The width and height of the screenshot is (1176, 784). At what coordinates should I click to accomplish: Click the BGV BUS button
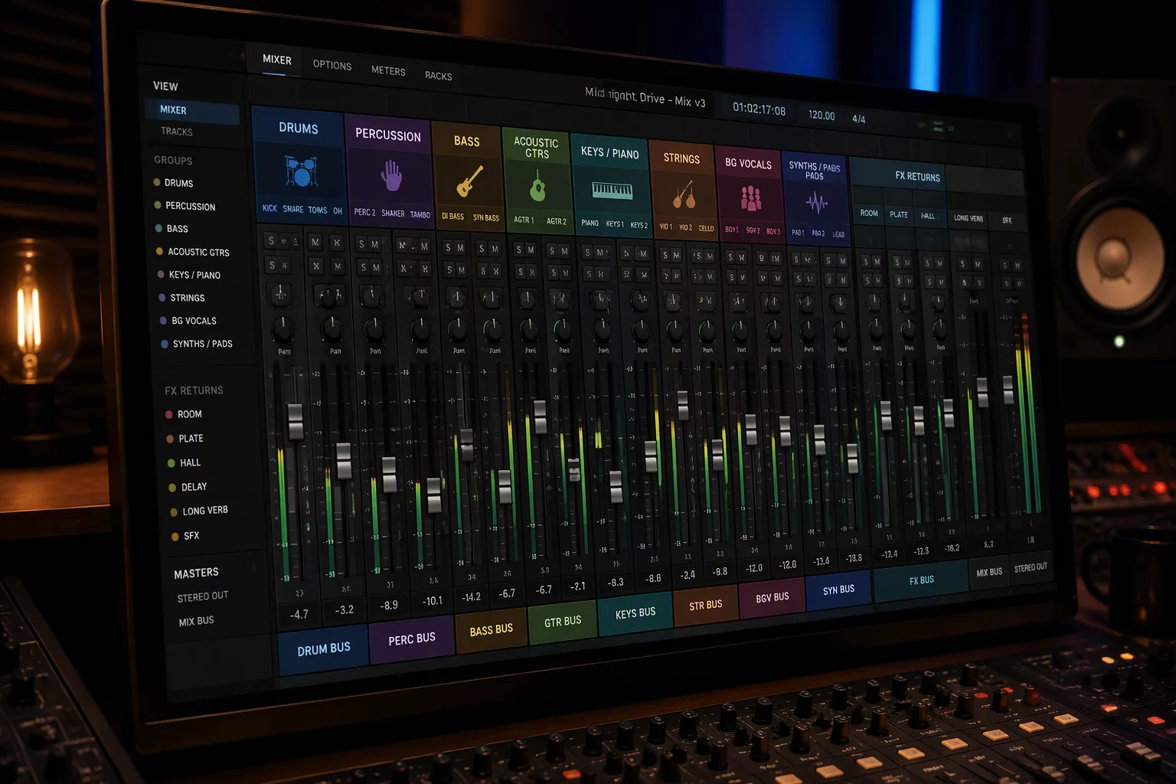[x=772, y=597]
